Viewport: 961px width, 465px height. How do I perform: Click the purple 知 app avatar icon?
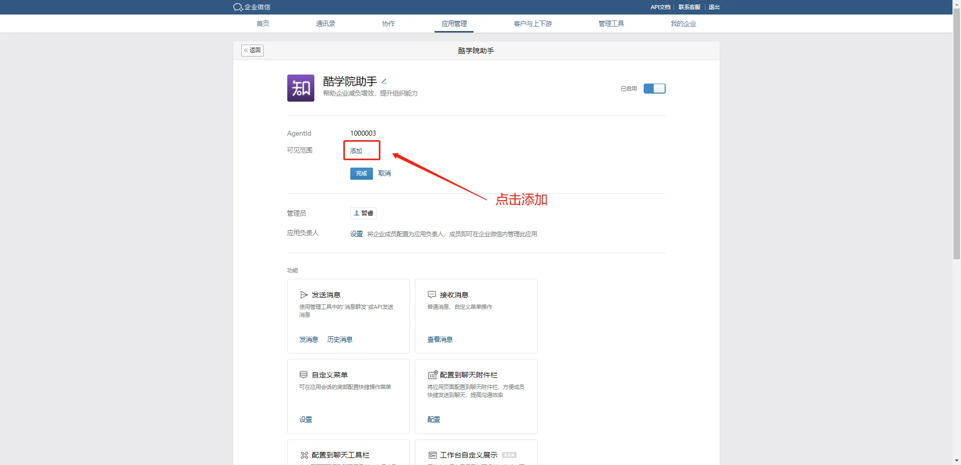300,88
